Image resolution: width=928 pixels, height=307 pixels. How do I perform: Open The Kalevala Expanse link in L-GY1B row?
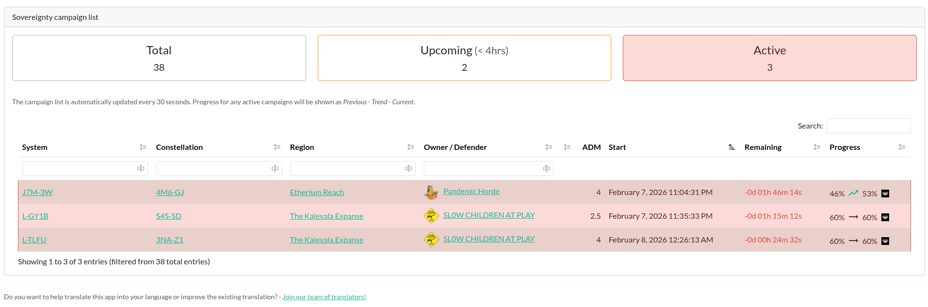[327, 216]
